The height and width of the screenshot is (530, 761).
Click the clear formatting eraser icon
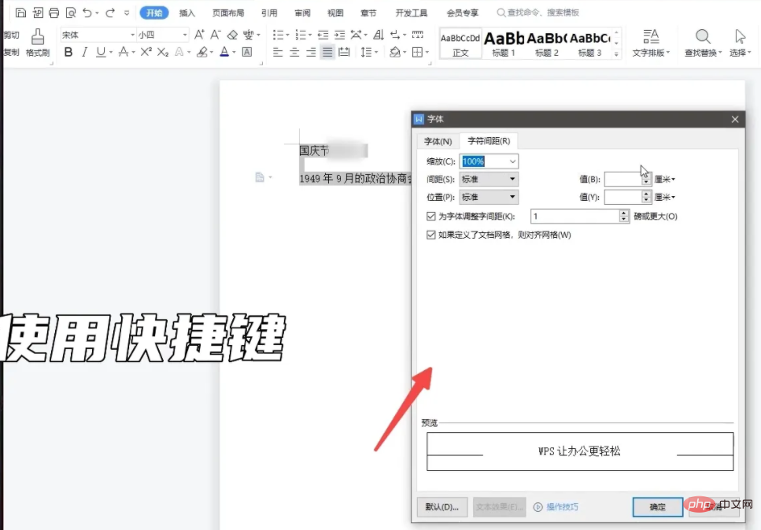point(233,35)
